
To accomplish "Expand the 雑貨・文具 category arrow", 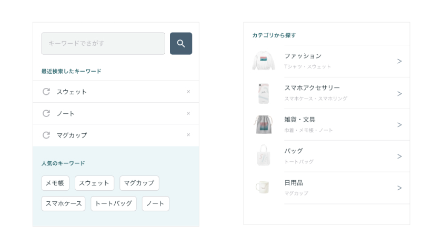I will tap(399, 125).
